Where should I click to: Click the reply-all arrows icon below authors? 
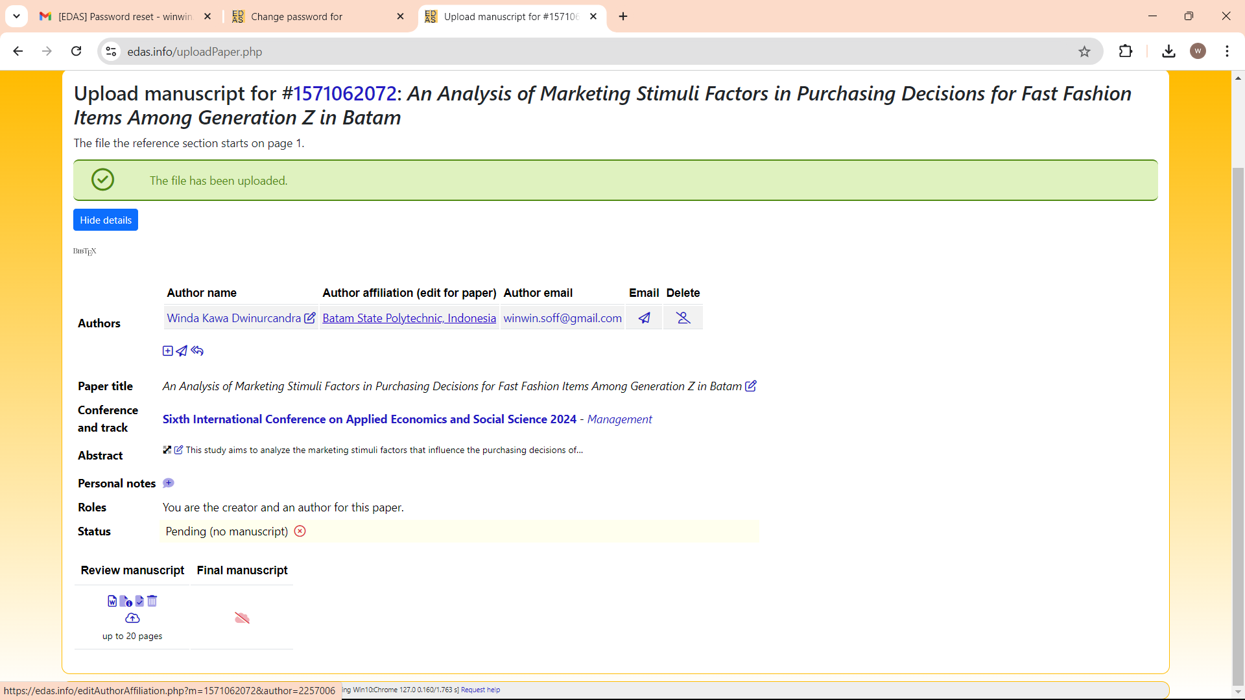click(x=198, y=351)
